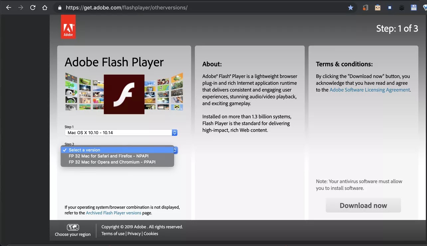Click the 'Step 1' label
Viewport: 427px width, 246px height.
tap(69, 127)
